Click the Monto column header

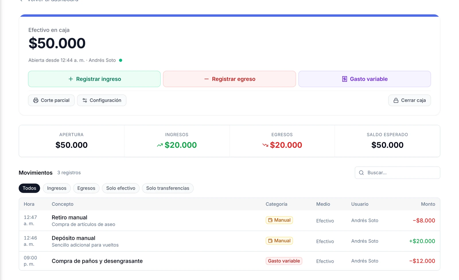coord(428,204)
